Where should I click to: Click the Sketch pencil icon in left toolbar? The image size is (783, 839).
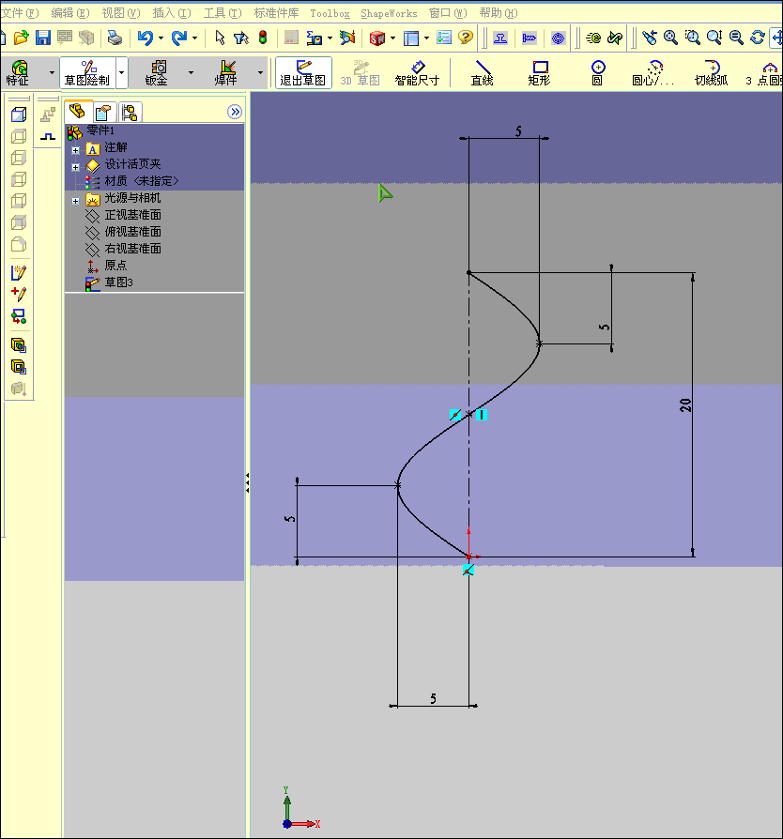(x=19, y=273)
